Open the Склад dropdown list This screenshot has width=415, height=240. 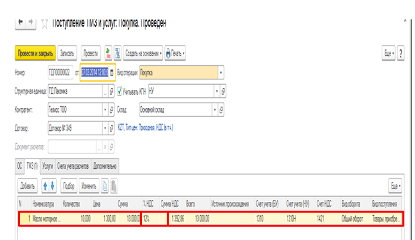[x=215, y=109]
